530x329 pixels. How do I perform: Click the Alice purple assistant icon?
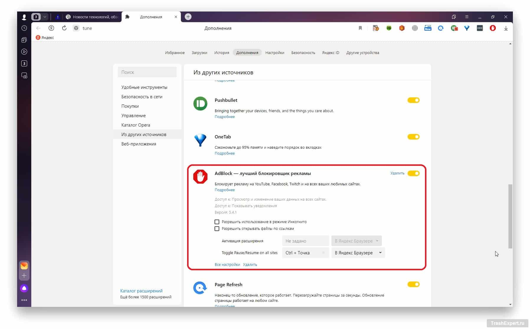point(24,288)
